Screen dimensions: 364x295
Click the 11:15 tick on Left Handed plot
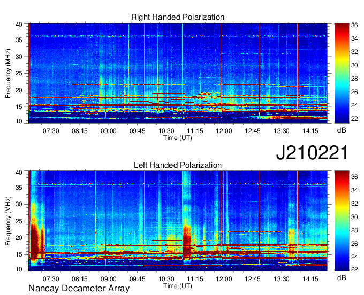pyautogui.click(x=195, y=278)
